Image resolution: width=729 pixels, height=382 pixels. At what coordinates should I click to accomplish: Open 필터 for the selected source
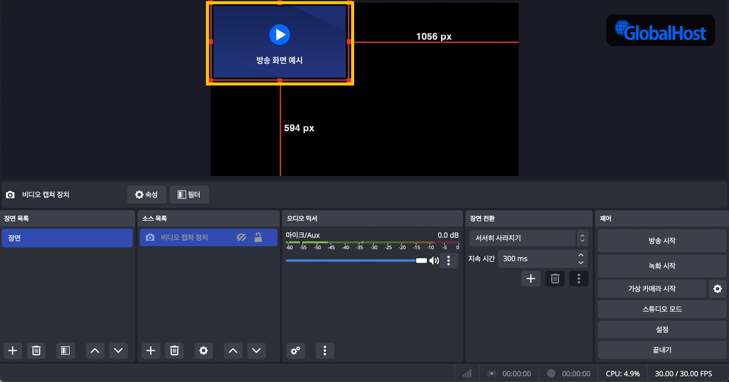click(x=189, y=195)
